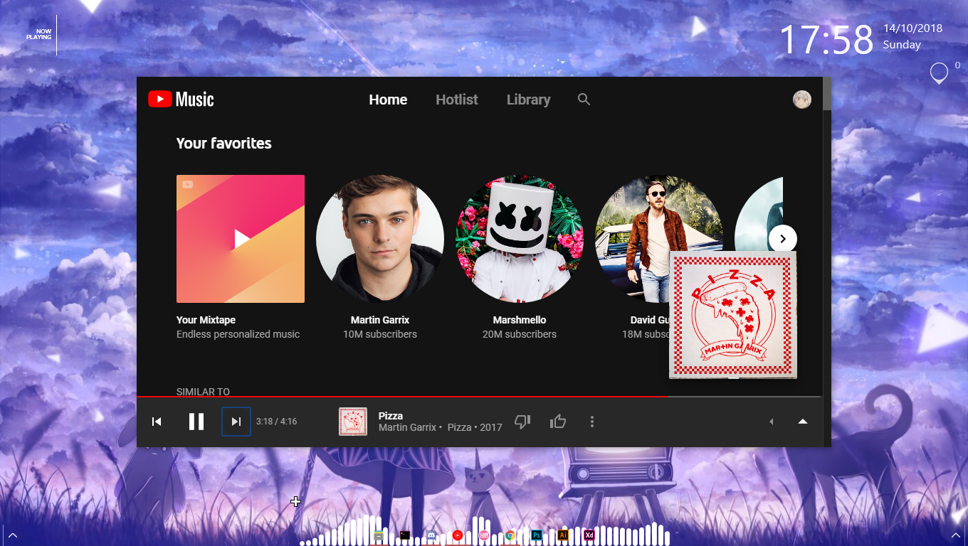Go to the previous track
968x546 pixels.
coord(157,421)
